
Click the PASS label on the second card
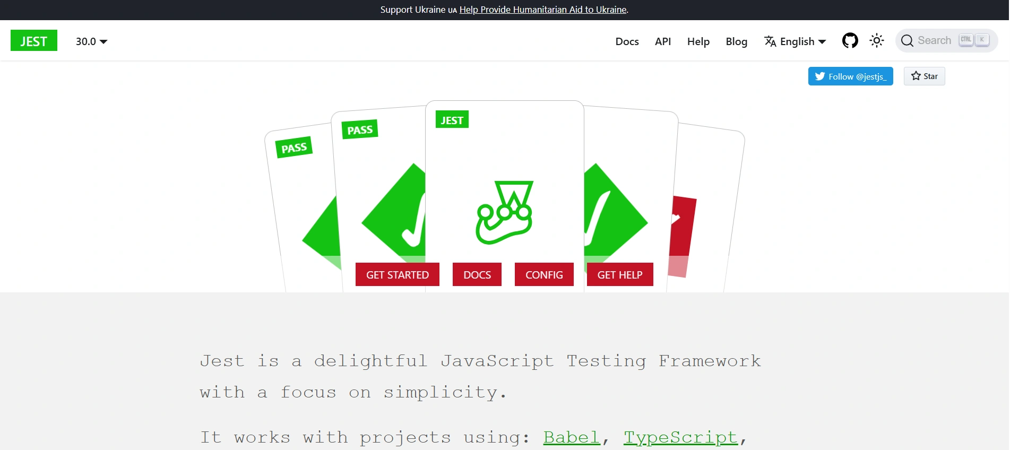[x=360, y=129]
